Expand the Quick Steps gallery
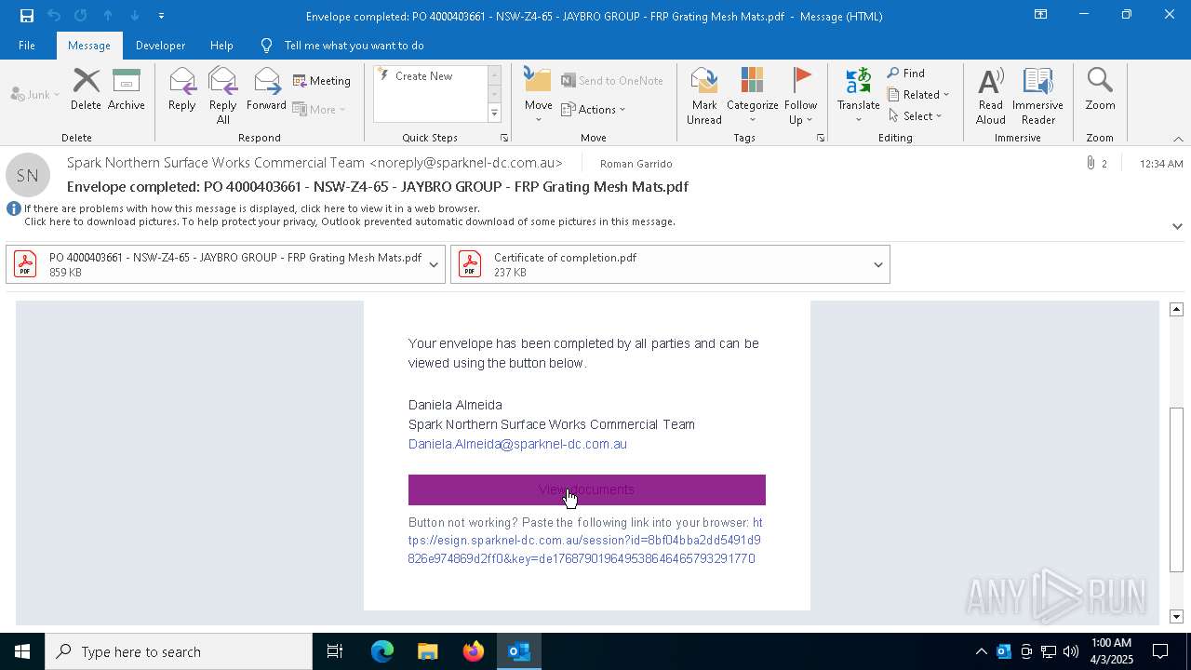 [494, 114]
